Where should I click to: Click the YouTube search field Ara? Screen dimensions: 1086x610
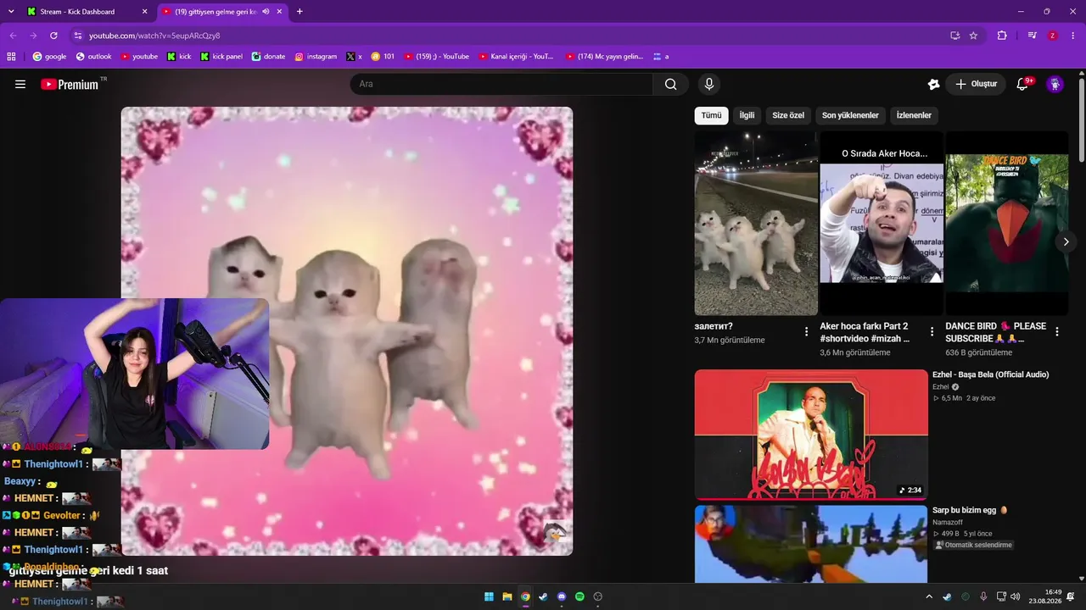click(501, 84)
